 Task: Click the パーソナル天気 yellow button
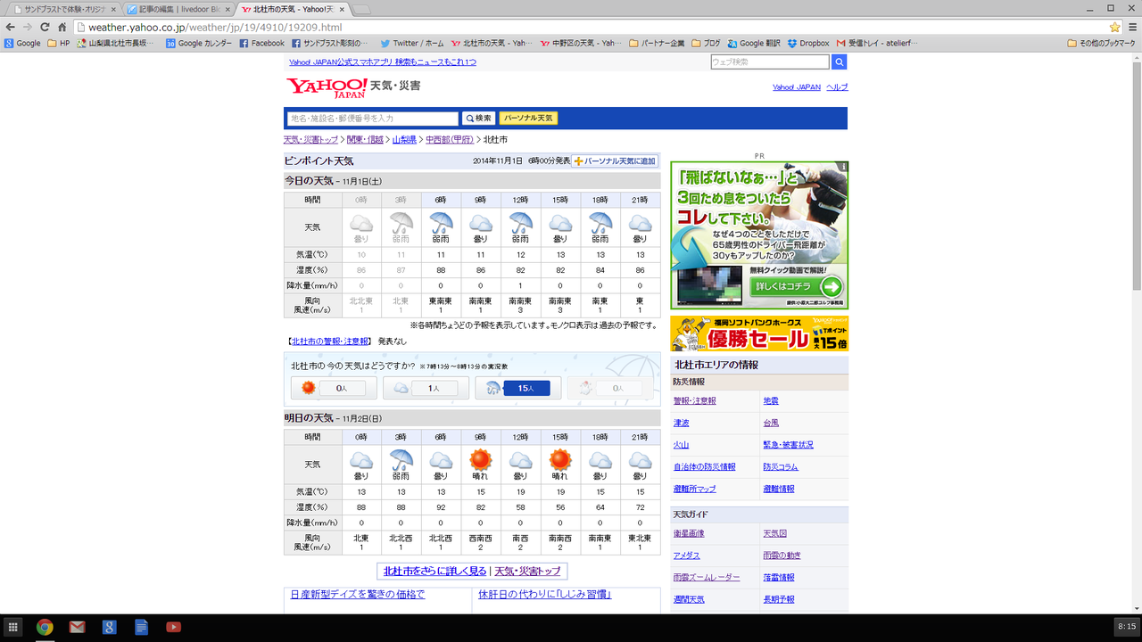pyautogui.click(x=528, y=119)
